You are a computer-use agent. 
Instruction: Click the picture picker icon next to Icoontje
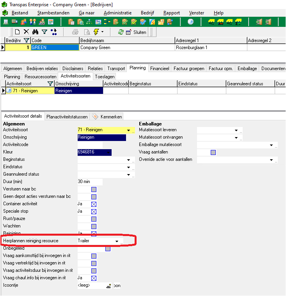pyautogui.click(x=108, y=286)
